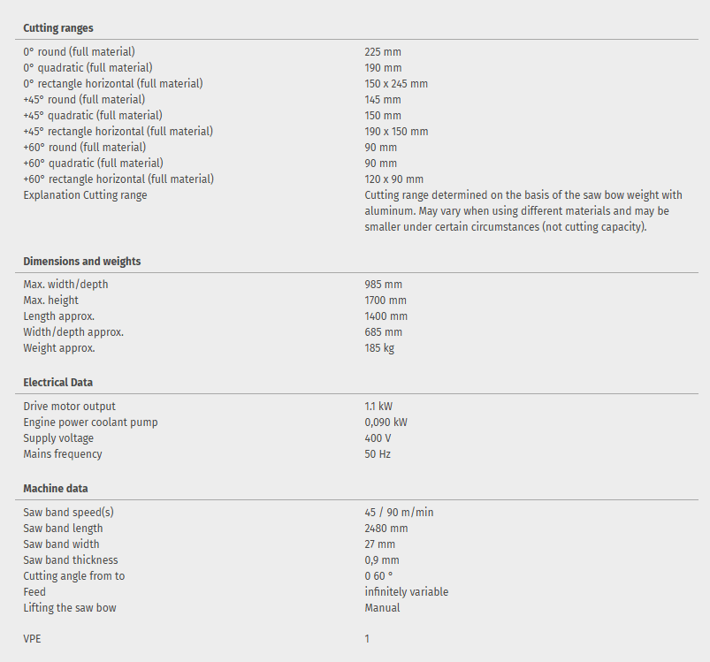Click the 185 kg weight value
The image size is (710, 662).
click(x=379, y=348)
